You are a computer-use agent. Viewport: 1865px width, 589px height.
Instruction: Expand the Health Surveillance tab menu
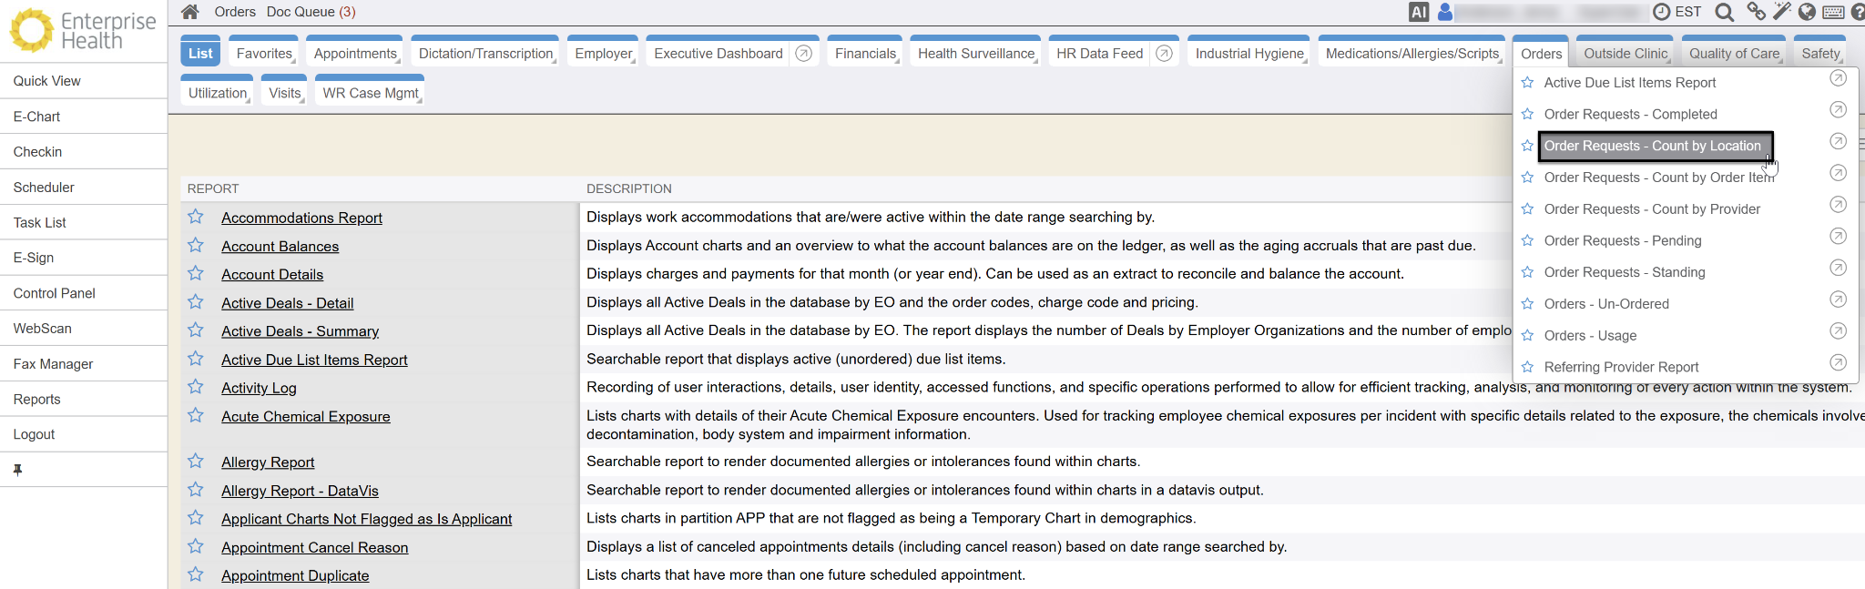[976, 54]
